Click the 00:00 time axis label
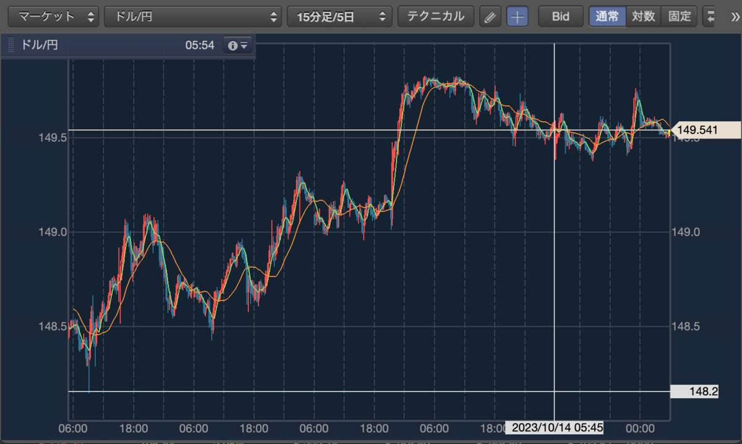Image resolution: width=742 pixels, height=444 pixels. click(640, 428)
